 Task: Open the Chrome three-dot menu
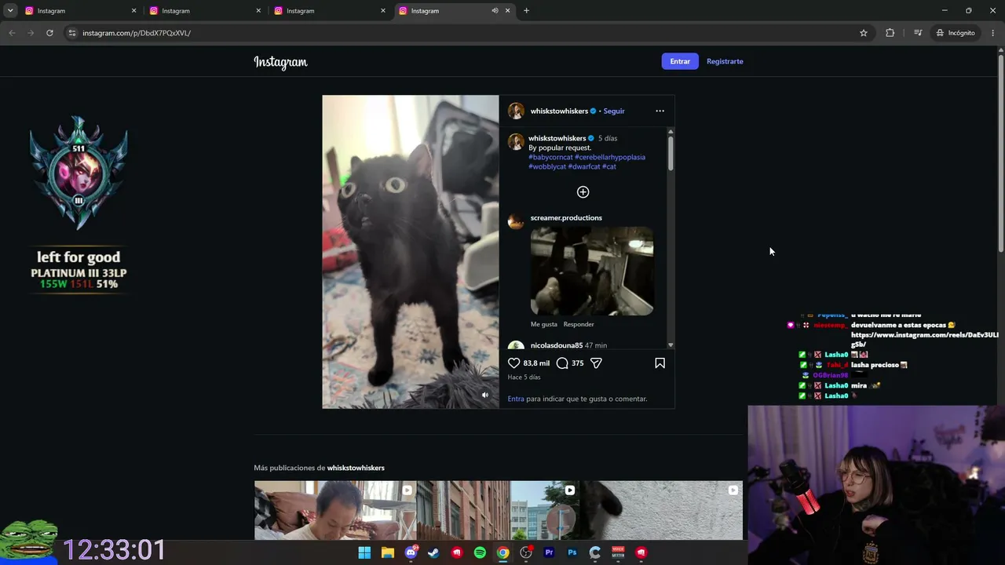point(993,33)
